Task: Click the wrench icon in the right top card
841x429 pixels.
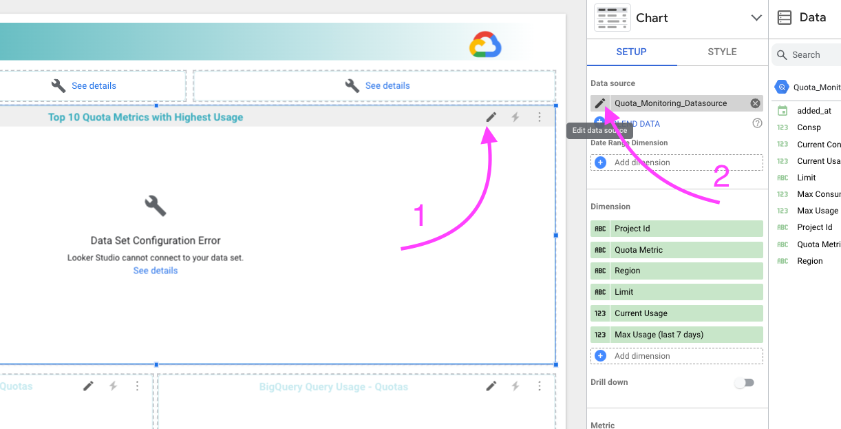Action: point(352,85)
